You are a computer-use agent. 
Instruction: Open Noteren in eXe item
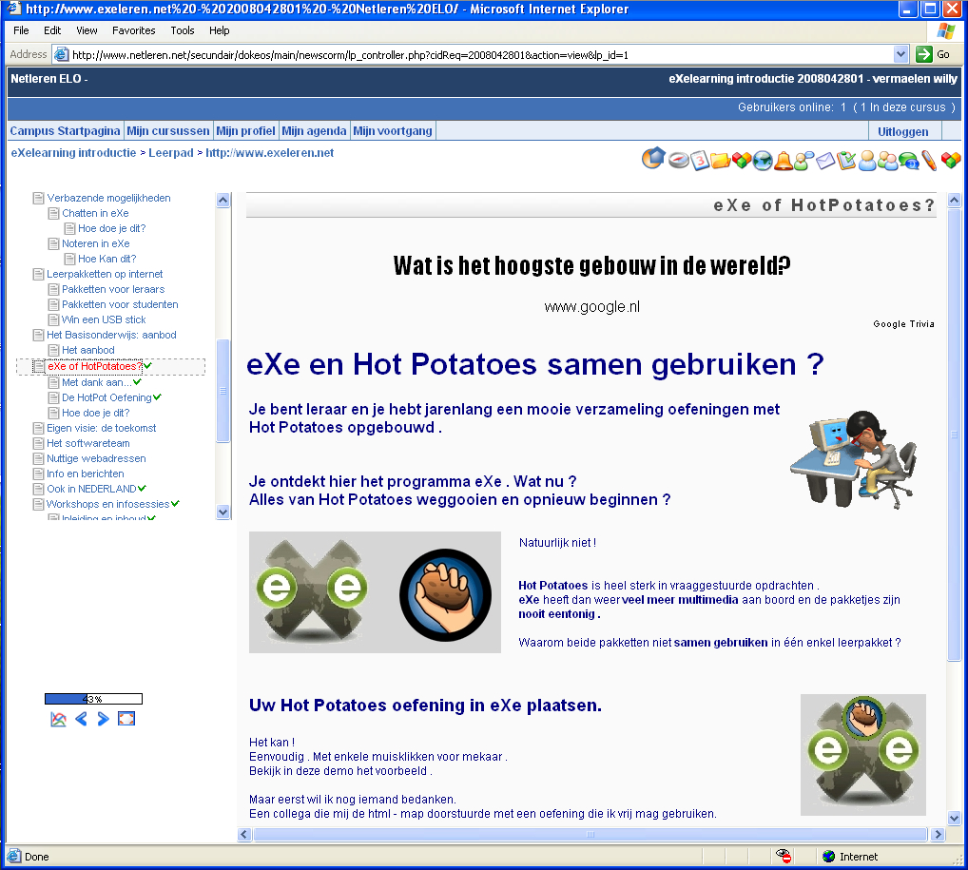pos(96,243)
